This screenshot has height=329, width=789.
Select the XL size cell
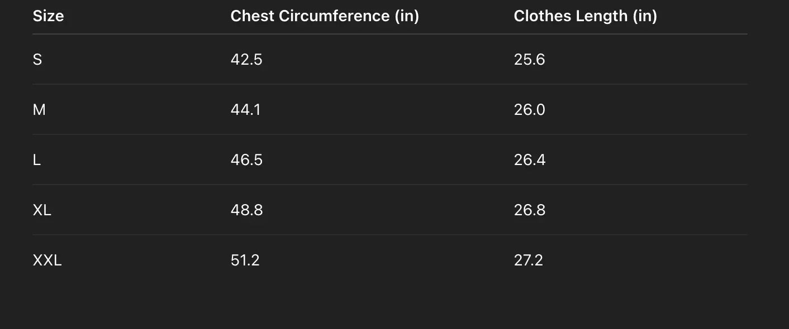42,210
